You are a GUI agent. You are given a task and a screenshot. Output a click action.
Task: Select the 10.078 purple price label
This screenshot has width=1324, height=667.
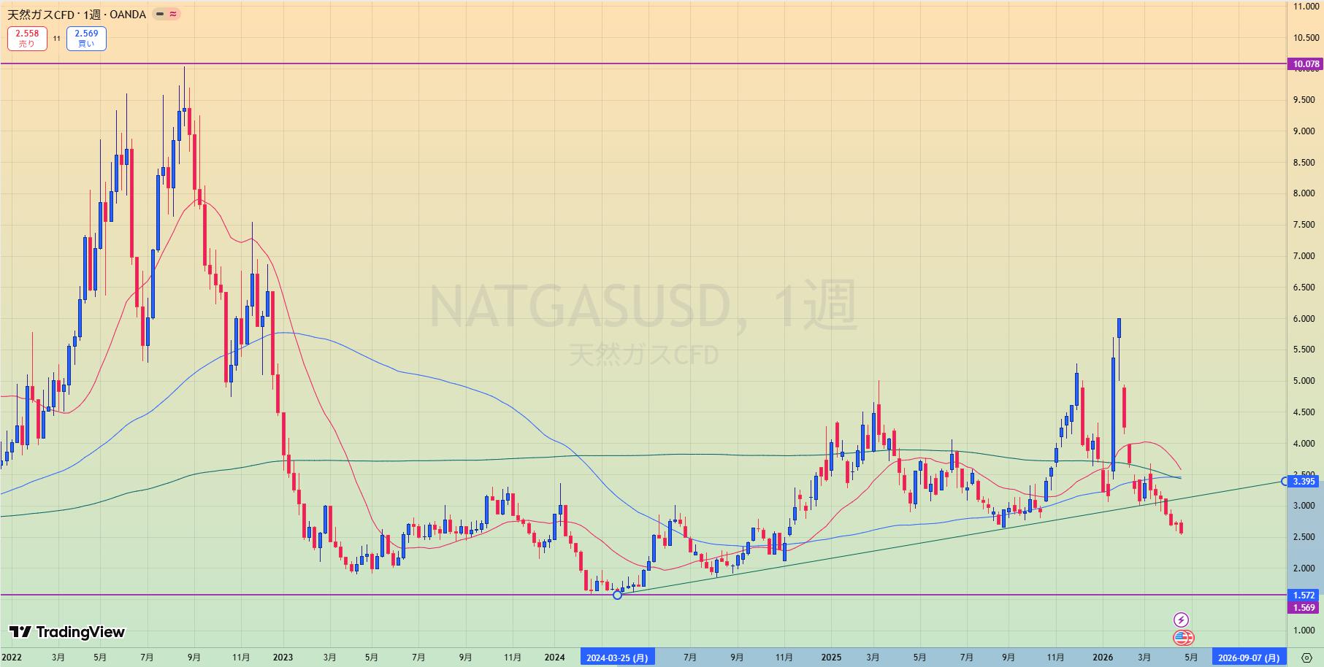pos(1305,64)
